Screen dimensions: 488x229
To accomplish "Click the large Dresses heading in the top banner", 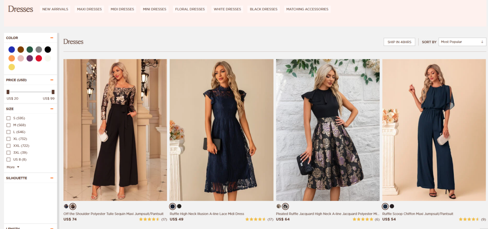I will [x=20, y=9].
